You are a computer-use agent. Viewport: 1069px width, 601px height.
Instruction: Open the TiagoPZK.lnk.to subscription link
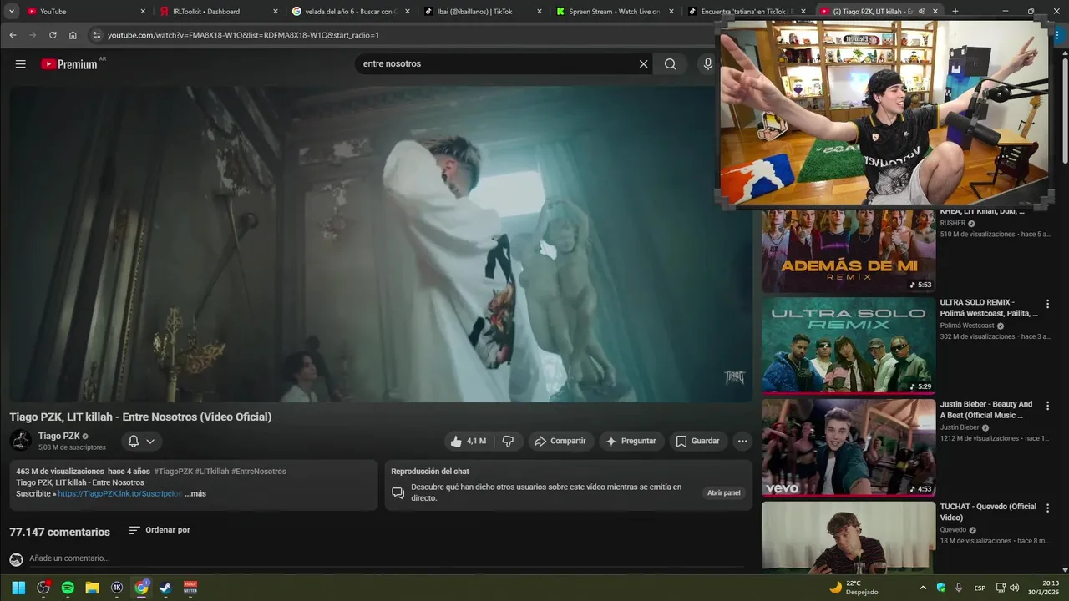(119, 493)
